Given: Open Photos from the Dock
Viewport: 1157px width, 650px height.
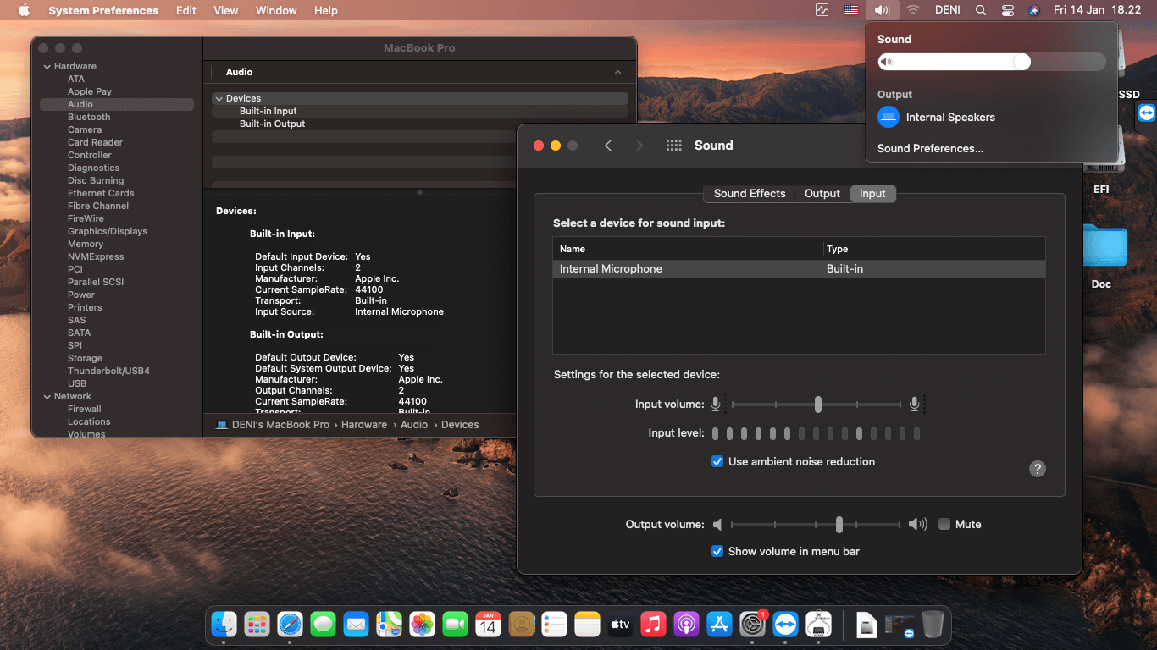Looking at the screenshot, I should (422, 625).
